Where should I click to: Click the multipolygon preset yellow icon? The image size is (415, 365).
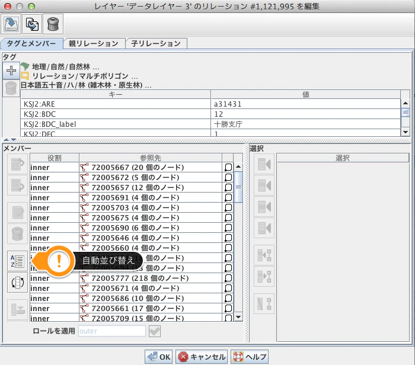coord(25,76)
